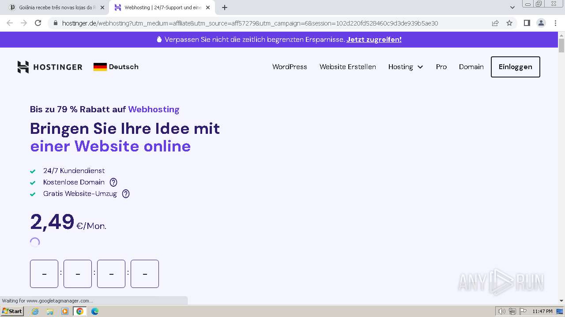This screenshot has height=317, width=565.
Task: Click the Webhosting highlighted text
Action: pyautogui.click(x=154, y=109)
